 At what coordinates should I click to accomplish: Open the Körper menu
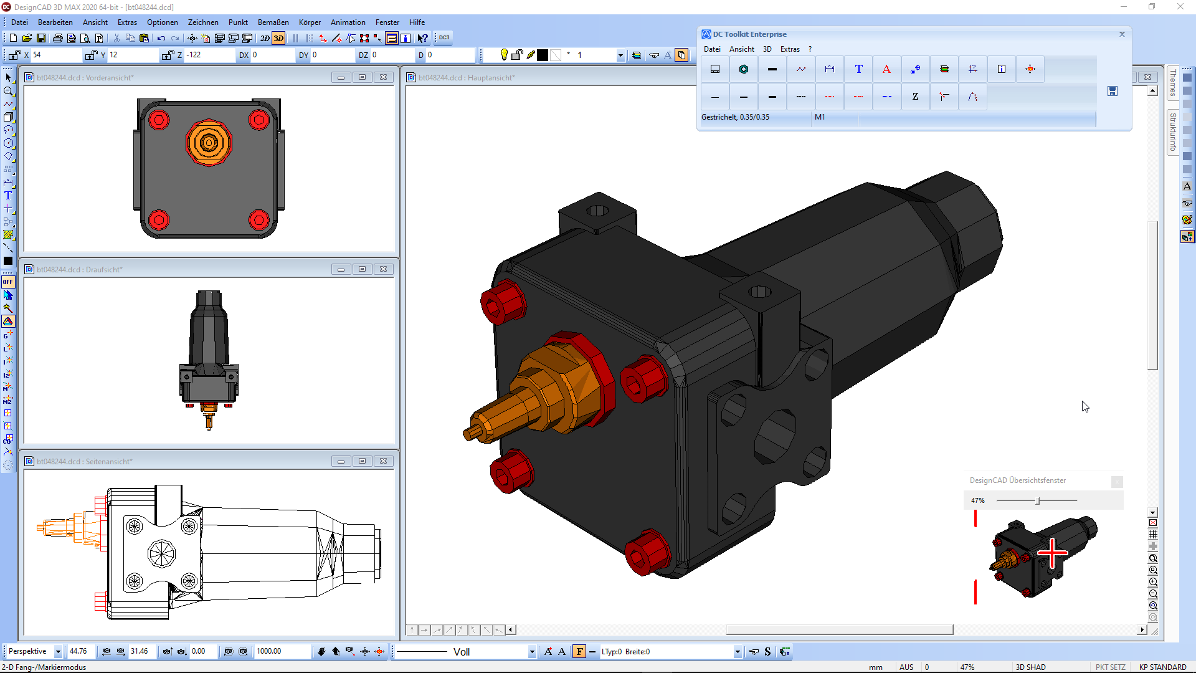(x=310, y=22)
